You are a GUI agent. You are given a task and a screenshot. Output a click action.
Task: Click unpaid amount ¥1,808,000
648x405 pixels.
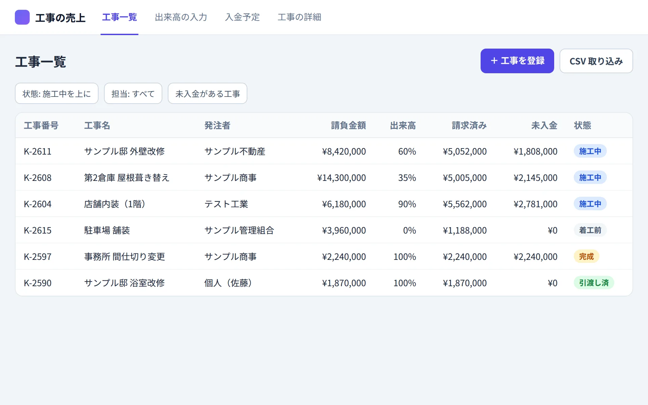click(535, 151)
